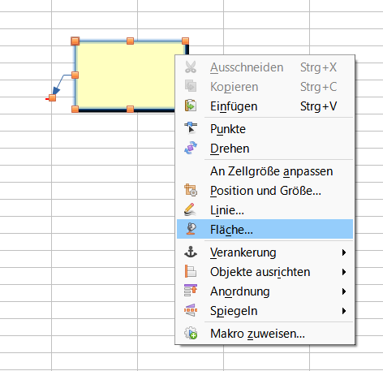Click the Spiegeln flip icon
The height and width of the screenshot is (371, 383).
click(x=191, y=310)
